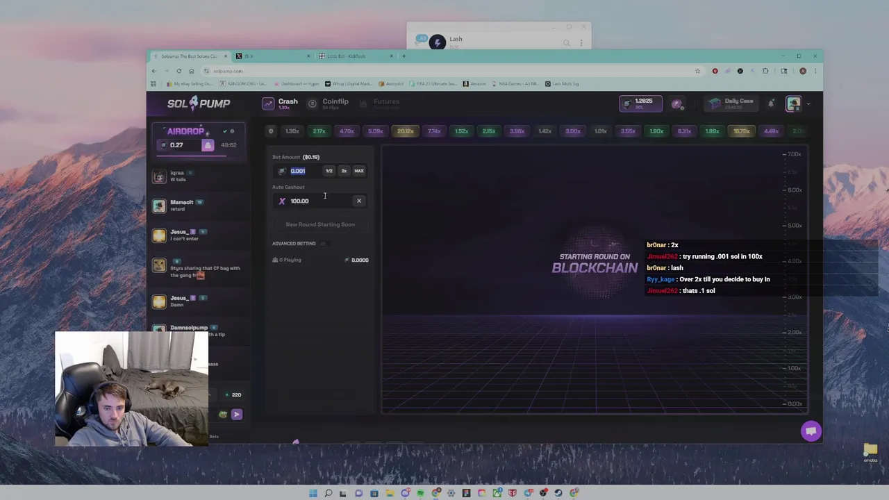The image size is (889, 500).
Task: Open the support chat bubble
Action: [811, 431]
